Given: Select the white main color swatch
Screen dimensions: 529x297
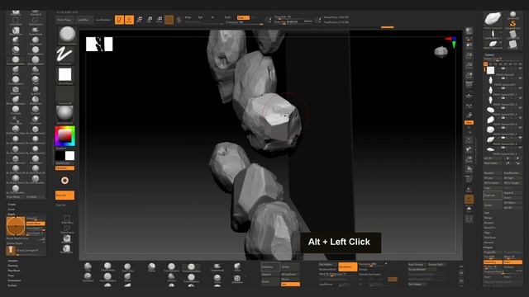Looking at the screenshot, I should 69,156.
